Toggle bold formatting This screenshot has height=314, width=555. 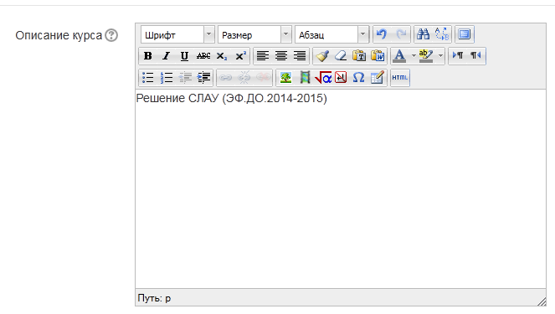pos(148,56)
